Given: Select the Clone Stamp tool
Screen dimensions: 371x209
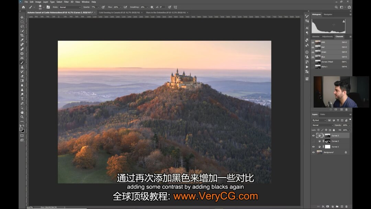Looking at the screenshot, I should click(22, 67).
